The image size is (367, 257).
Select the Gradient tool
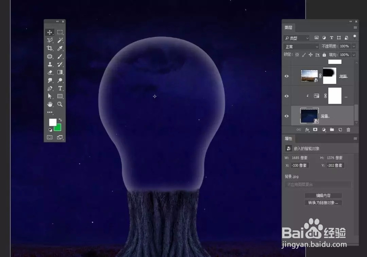click(60, 72)
